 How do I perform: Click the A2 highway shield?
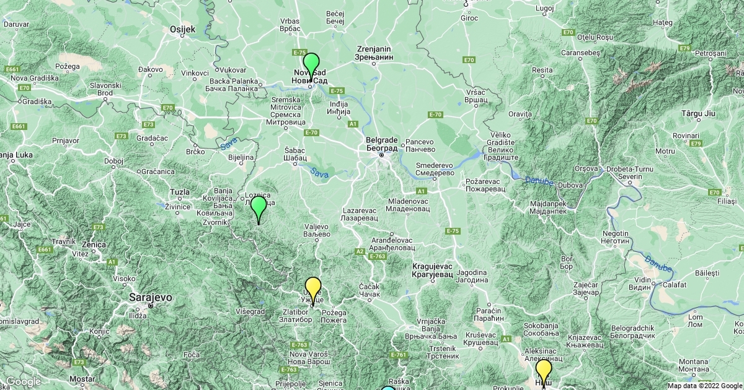tap(360, 251)
